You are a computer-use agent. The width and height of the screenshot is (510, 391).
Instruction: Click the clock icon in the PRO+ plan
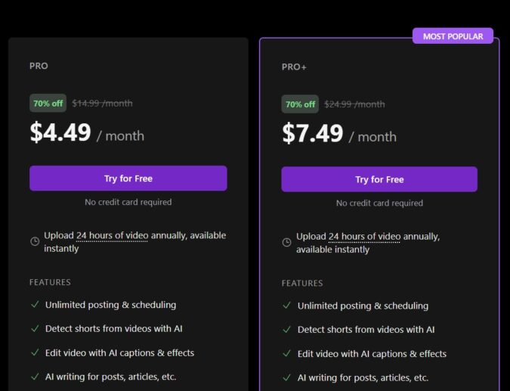point(287,243)
